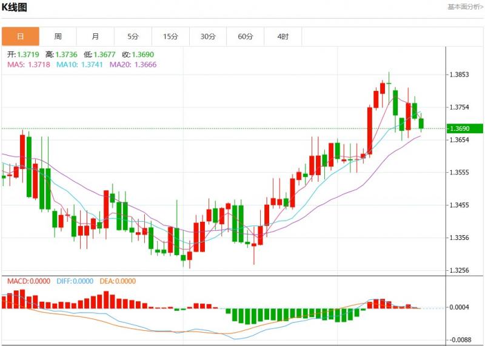
Task: Select the 30分 interval tab
Action: pos(209,36)
